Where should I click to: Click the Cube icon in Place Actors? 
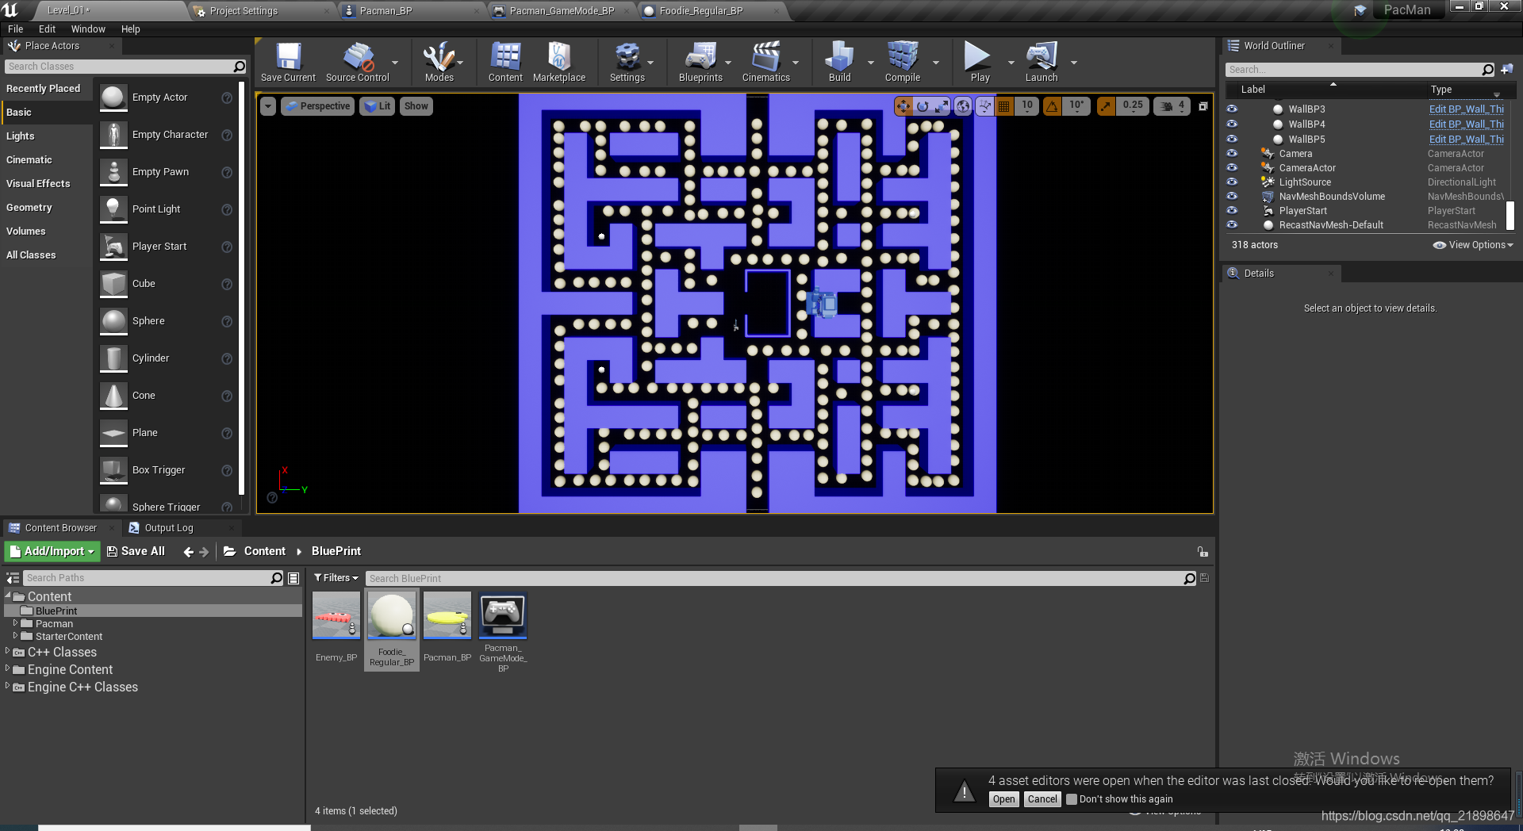click(113, 284)
